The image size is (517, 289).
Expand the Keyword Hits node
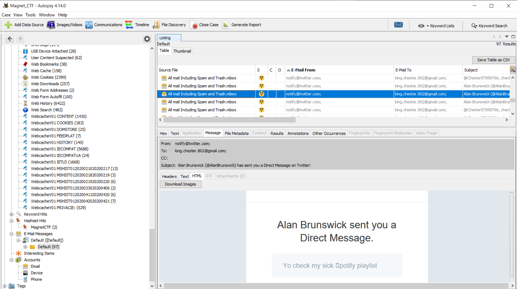pyautogui.click(x=11, y=214)
